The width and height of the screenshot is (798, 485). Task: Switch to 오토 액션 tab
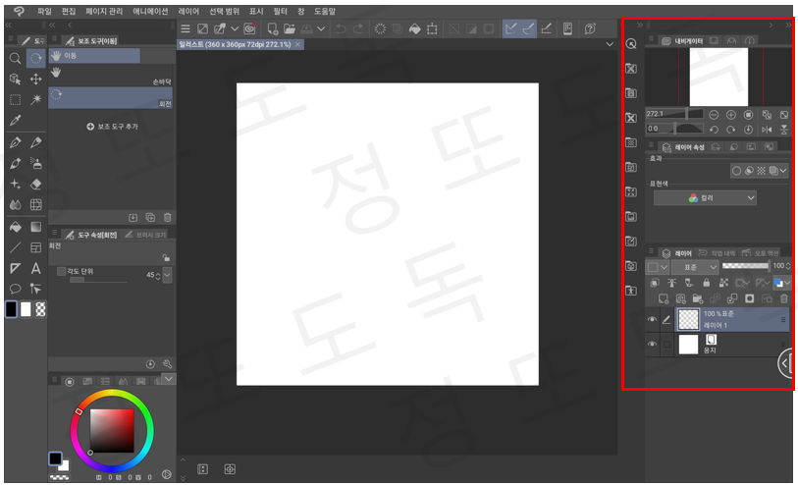(x=761, y=253)
